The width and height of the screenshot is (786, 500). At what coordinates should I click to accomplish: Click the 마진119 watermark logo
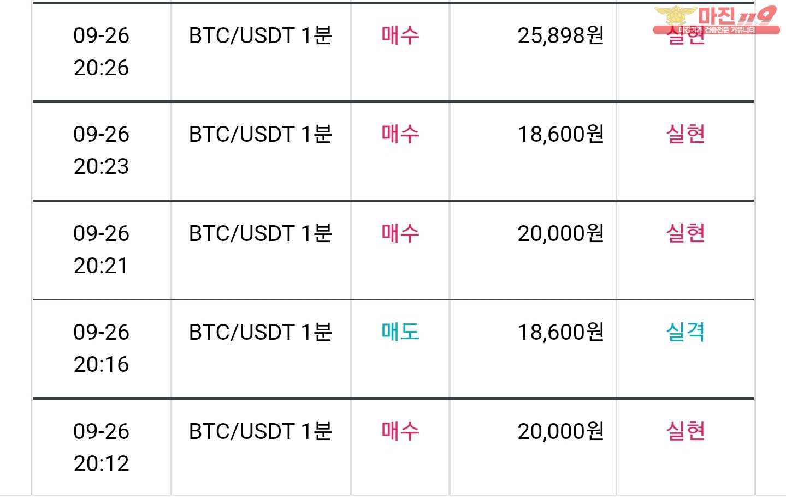716,20
